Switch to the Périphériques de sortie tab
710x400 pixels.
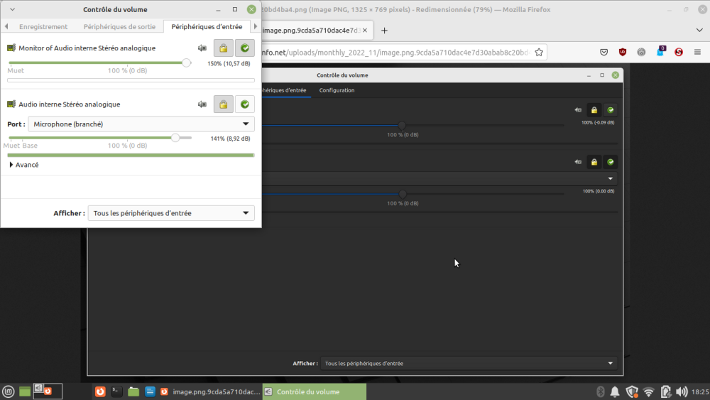(x=119, y=27)
